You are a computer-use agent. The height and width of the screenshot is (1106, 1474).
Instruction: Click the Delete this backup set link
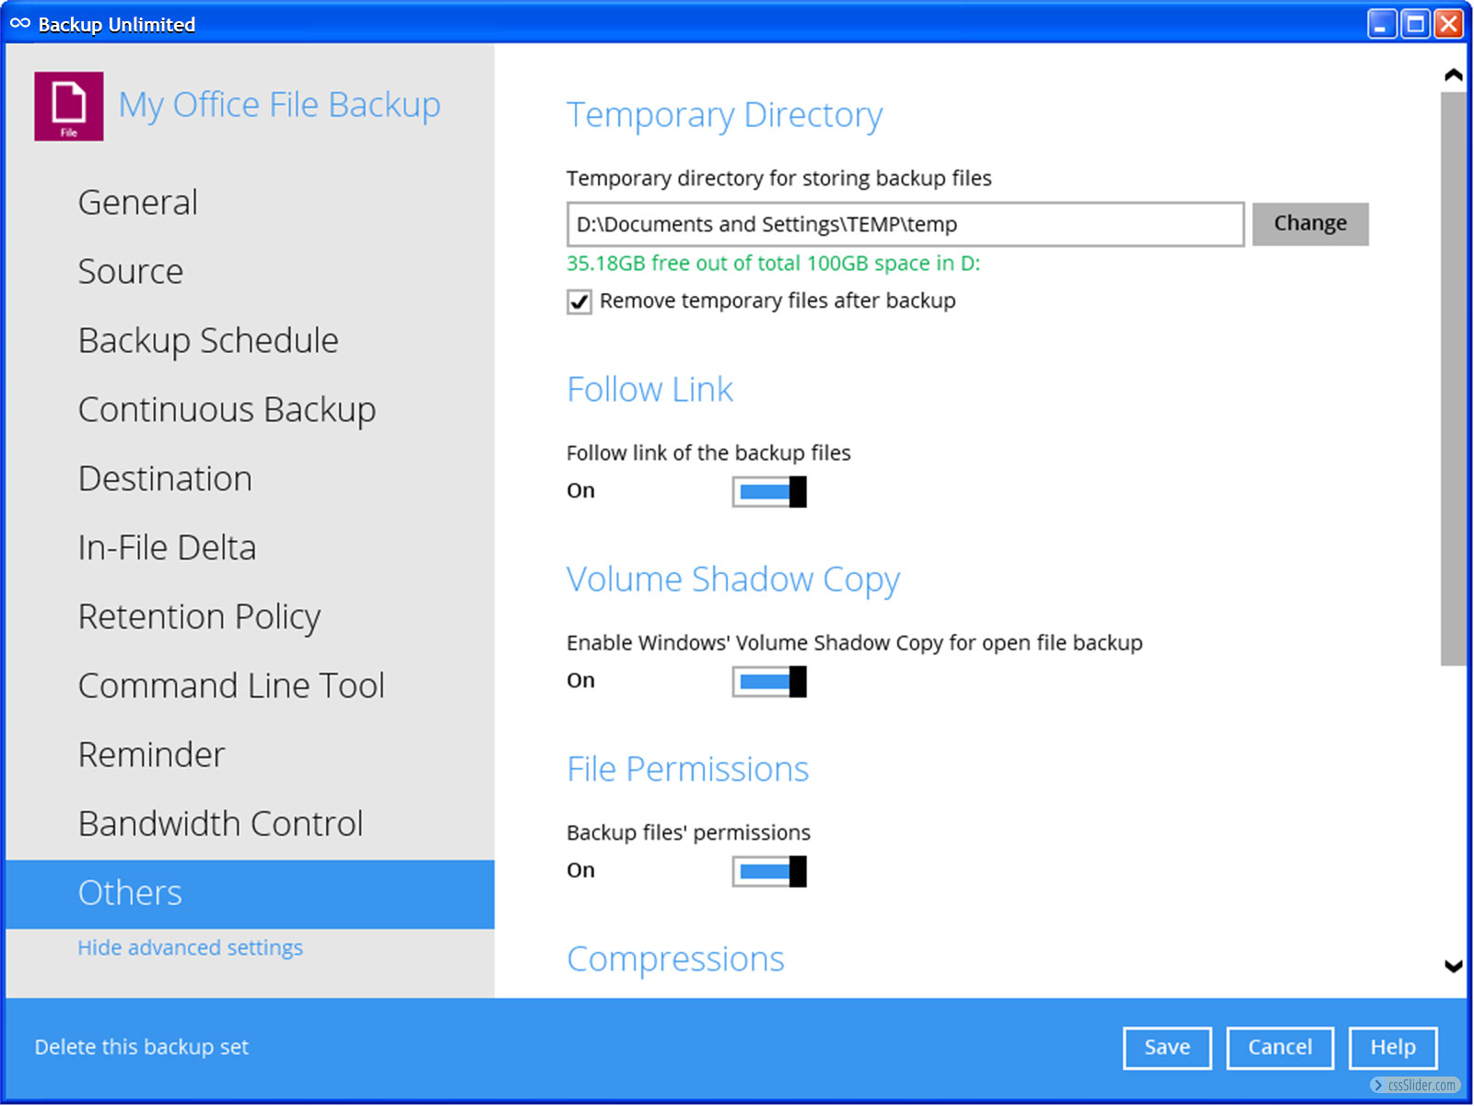[x=142, y=1047]
